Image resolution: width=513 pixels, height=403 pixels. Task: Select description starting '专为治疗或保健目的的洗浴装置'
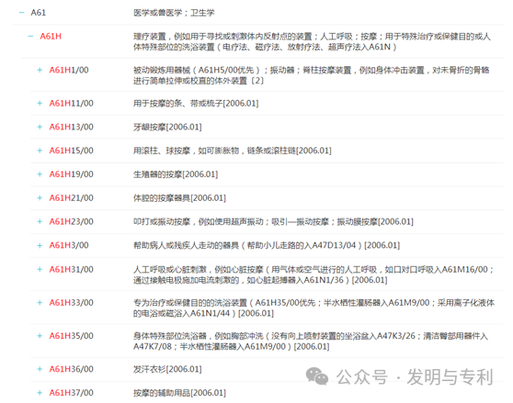(x=313, y=308)
